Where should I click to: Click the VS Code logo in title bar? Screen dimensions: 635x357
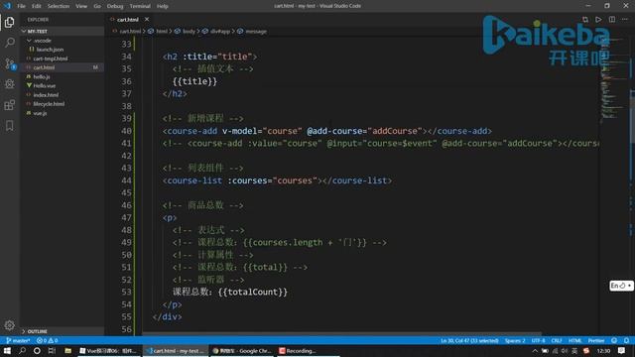coord(7,6)
